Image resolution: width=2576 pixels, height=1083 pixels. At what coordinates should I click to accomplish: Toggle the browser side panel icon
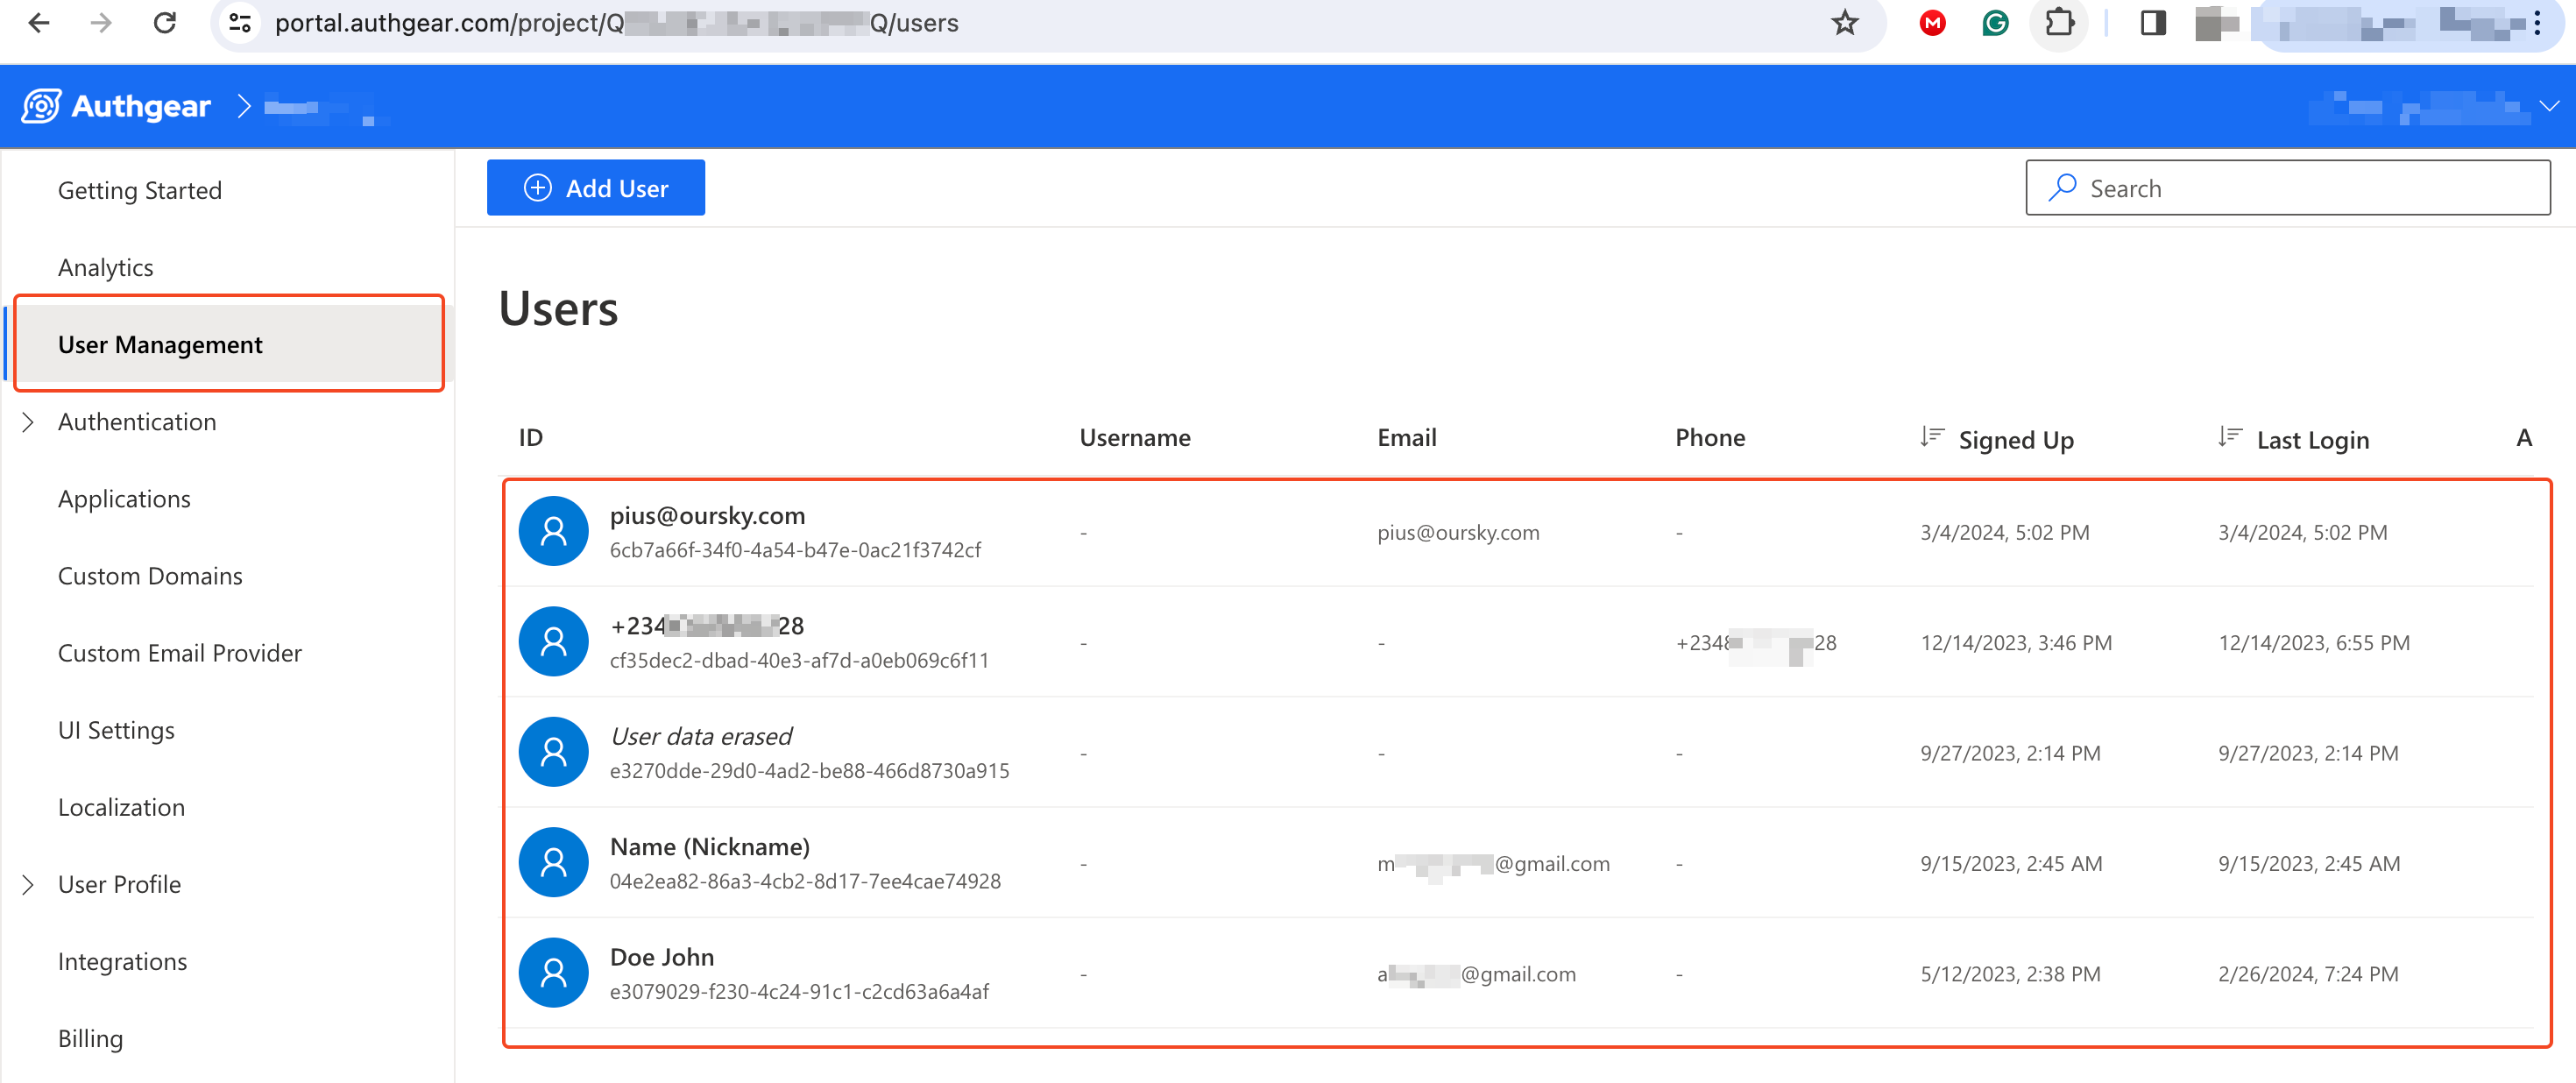(2153, 22)
